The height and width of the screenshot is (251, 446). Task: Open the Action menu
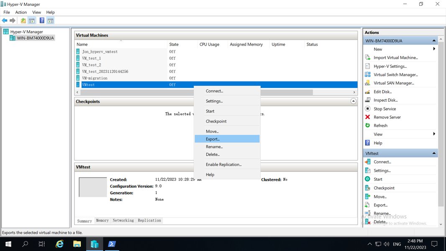[21, 12]
